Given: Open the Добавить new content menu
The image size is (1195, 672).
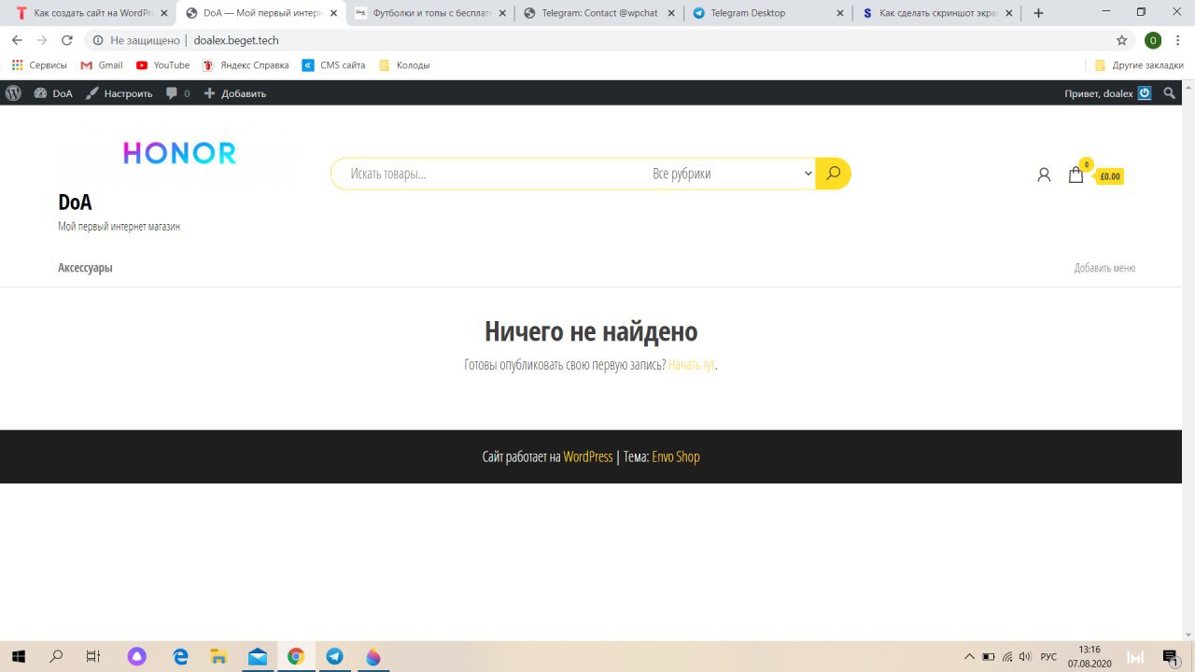Looking at the screenshot, I should click(235, 93).
